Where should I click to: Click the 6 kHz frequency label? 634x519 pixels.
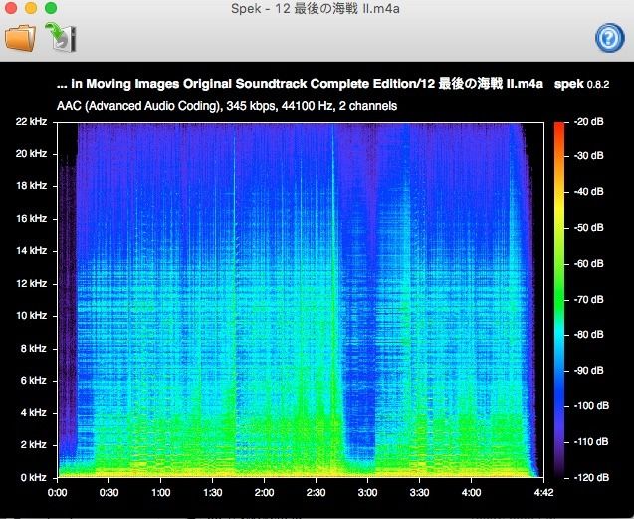pos(34,381)
